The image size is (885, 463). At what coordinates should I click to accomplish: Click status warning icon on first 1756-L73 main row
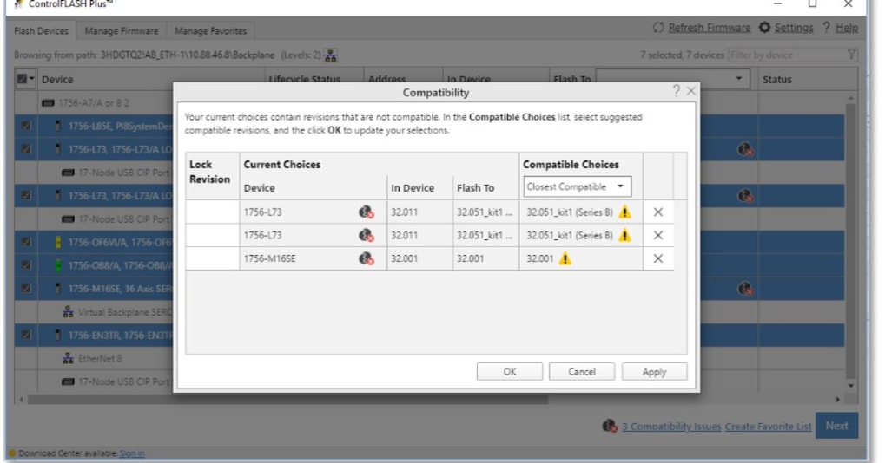pos(745,149)
